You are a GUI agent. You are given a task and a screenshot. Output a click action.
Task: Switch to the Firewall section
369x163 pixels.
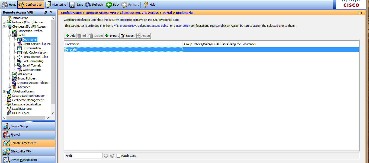[x=28, y=135]
